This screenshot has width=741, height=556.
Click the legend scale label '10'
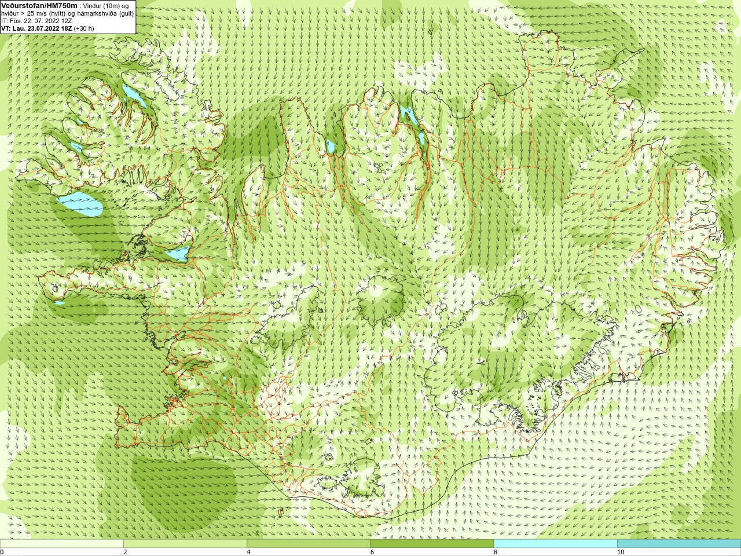click(620, 552)
